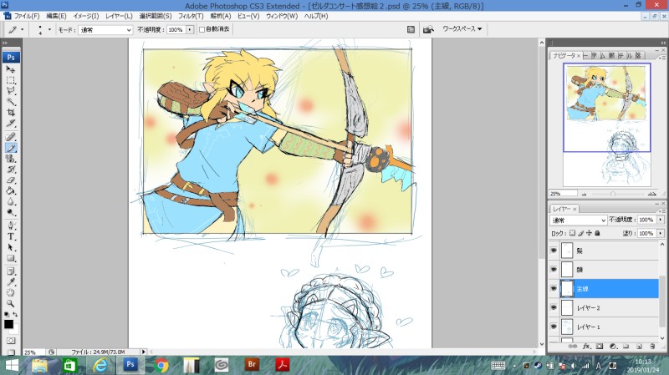The image size is (669, 375).
Task: Open Bridge from the options bar
Action: click(x=428, y=29)
